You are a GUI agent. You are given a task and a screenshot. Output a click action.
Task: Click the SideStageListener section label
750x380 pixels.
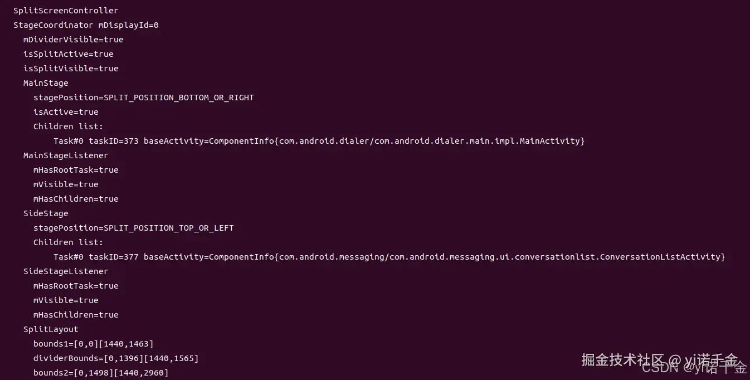pyautogui.click(x=66, y=271)
